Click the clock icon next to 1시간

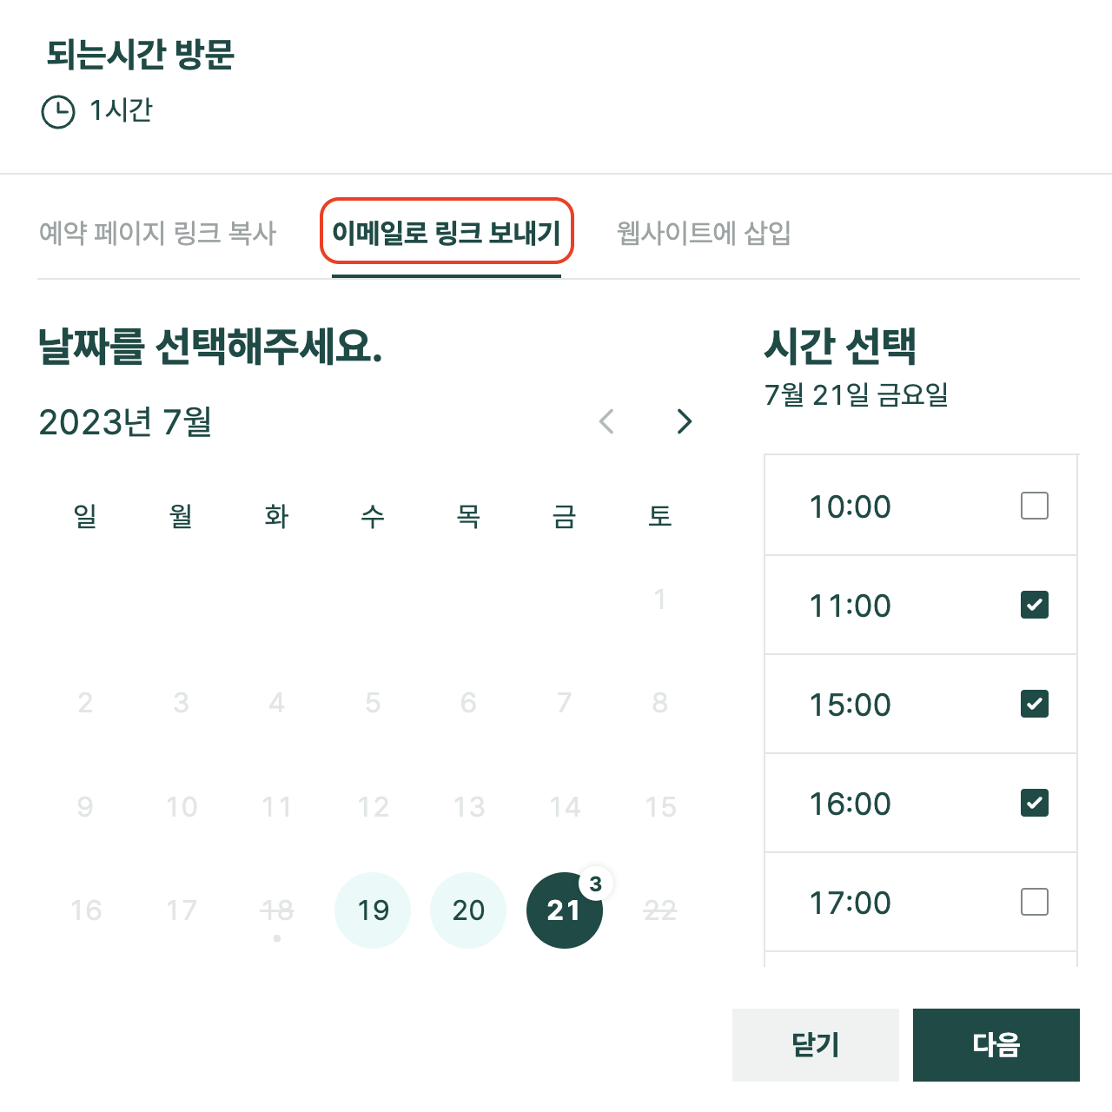click(58, 112)
